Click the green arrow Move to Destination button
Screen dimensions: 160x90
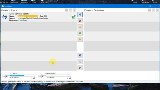(x=80, y=33)
